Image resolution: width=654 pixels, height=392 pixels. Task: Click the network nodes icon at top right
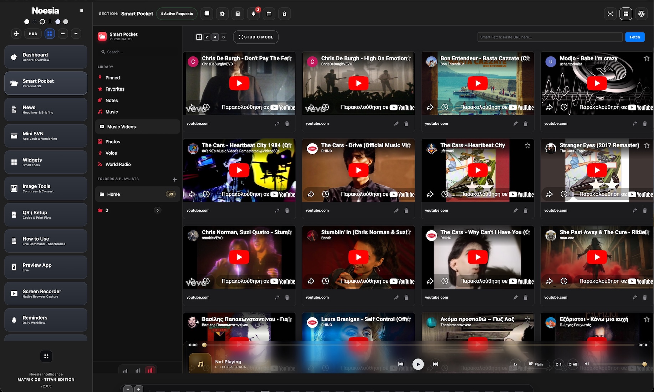tap(610, 14)
